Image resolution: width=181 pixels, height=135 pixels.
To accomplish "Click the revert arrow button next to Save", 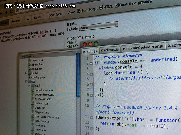I will (28, 19).
